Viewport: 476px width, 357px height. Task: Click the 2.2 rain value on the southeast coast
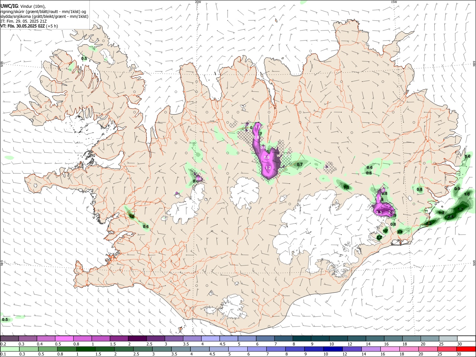point(429,223)
